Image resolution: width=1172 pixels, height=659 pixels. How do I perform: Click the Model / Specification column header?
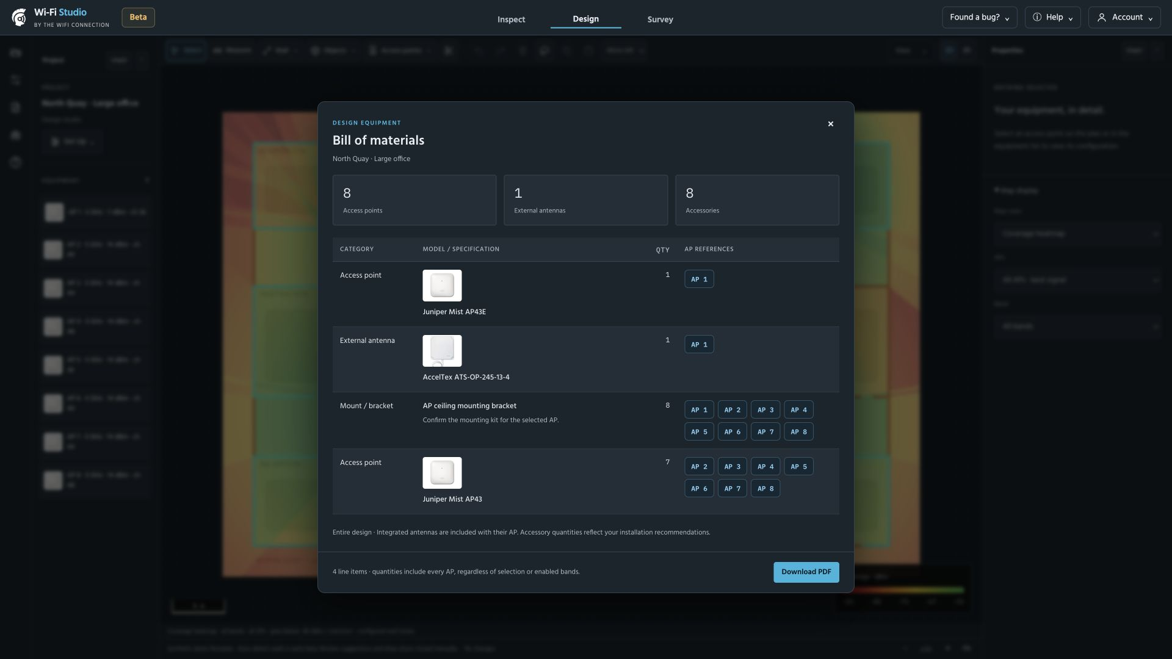[461, 249]
